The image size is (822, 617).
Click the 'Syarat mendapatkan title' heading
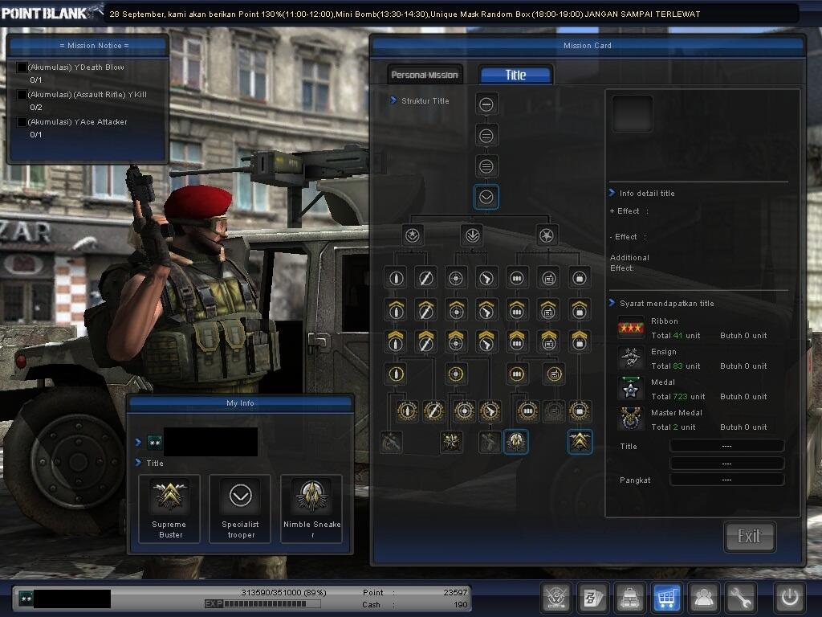coord(667,303)
